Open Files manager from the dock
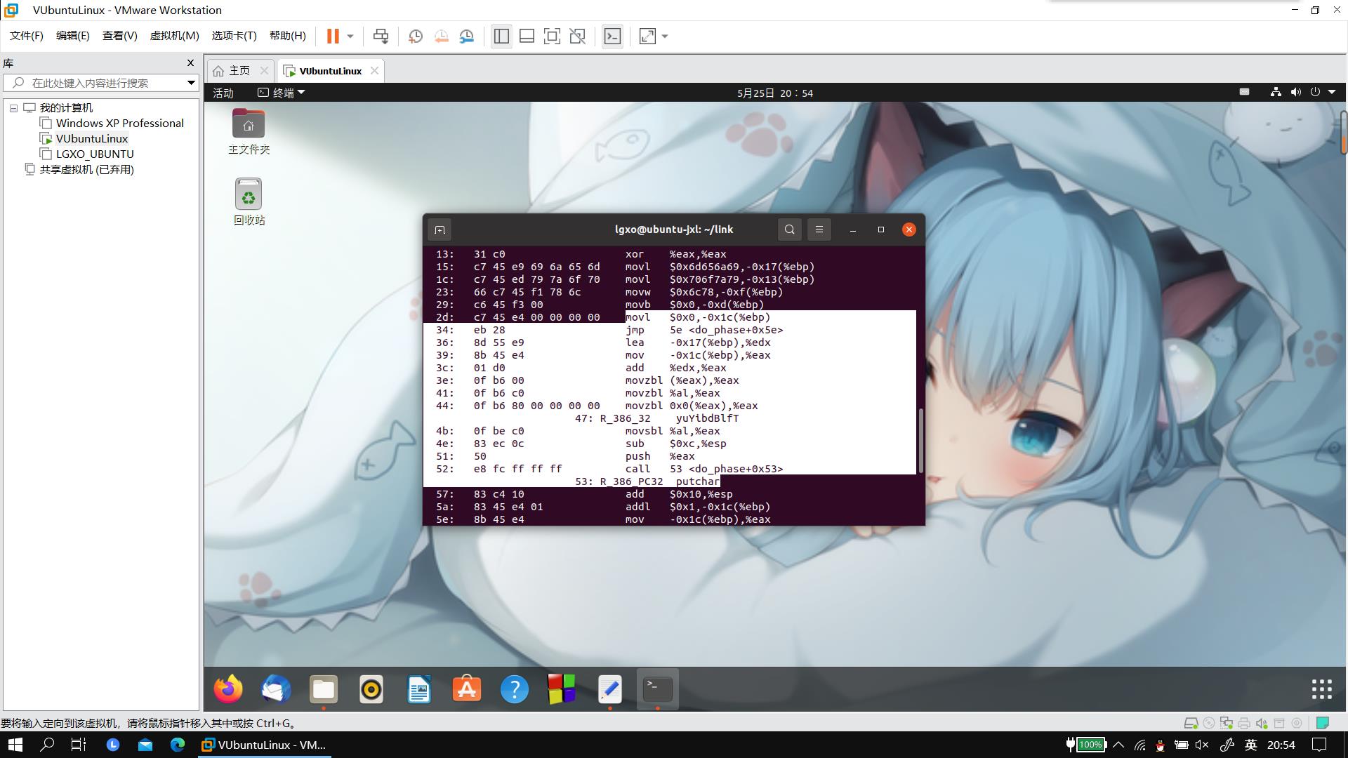The height and width of the screenshot is (758, 1348). 324,689
